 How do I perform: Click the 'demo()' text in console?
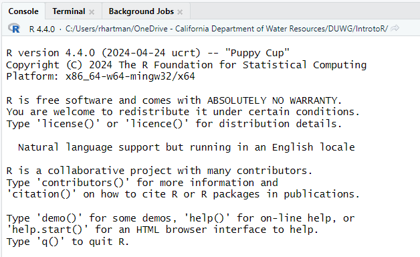[60, 218]
